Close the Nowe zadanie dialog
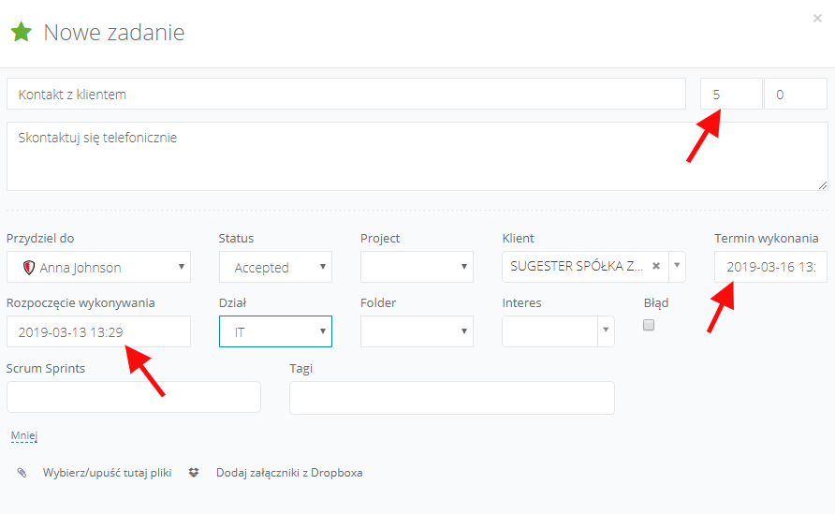835x514 pixels. 817,18
